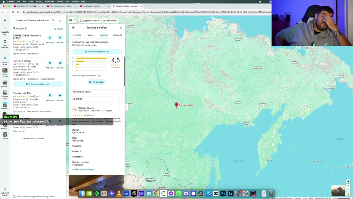This screenshot has width=353, height=199.
Task: Collapse the side panel with the arrow handle
Action: (x=127, y=107)
